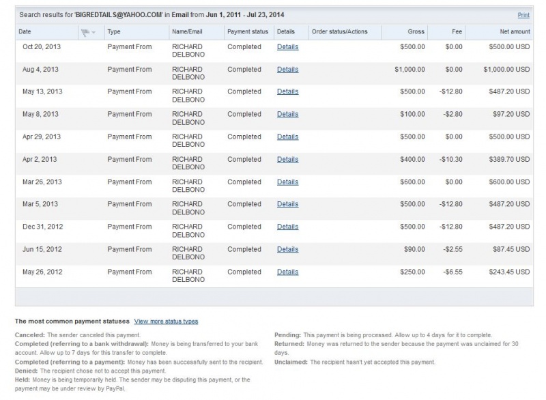
Task: View Details of Mar 26, 2013 payment
Action: [287, 182]
